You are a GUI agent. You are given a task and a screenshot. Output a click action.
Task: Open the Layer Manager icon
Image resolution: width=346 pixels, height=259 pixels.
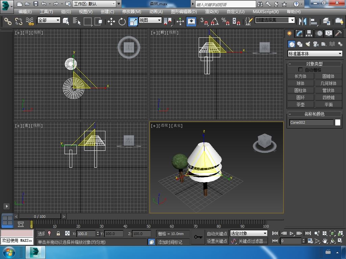pyautogui.click(x=326, y=21)
